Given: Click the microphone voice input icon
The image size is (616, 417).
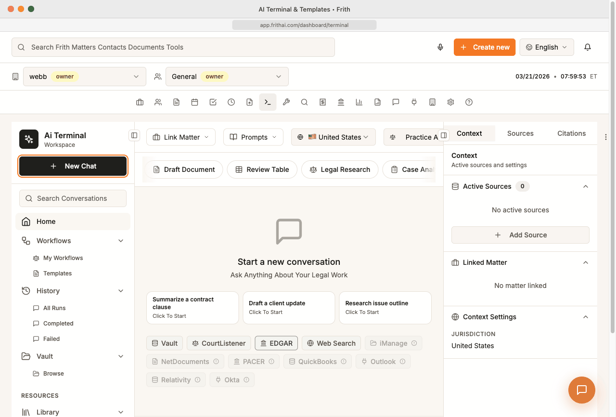Looking at the screenshot, I should (440, 47).
